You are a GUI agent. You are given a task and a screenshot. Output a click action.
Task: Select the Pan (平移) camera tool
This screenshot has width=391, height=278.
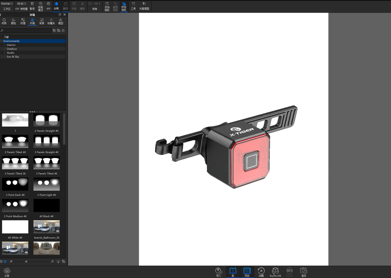74,6
